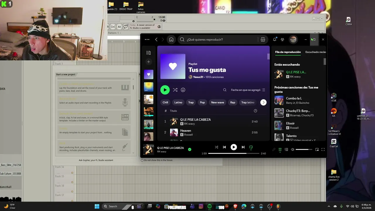Image resolution: width=375 pixels, height=211 pixels.
Task: Go to Spotify Home
Action: 171,40
